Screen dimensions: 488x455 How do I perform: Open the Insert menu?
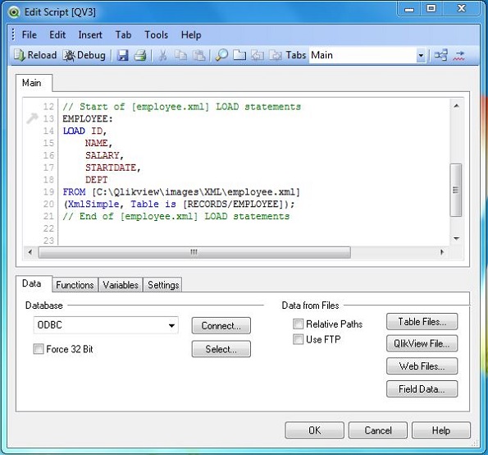point(90,34)
